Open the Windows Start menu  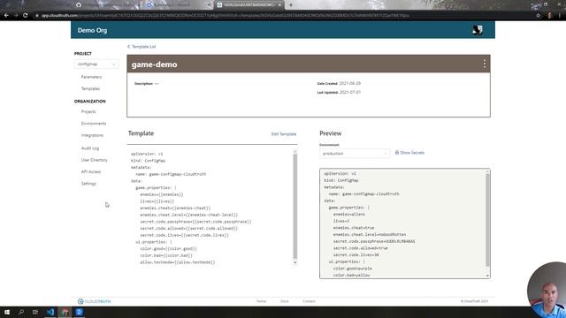[7, 312]
